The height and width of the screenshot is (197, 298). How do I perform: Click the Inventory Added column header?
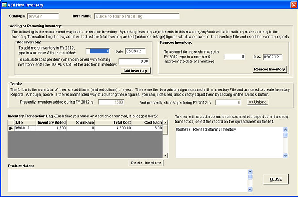coord(52,122)
